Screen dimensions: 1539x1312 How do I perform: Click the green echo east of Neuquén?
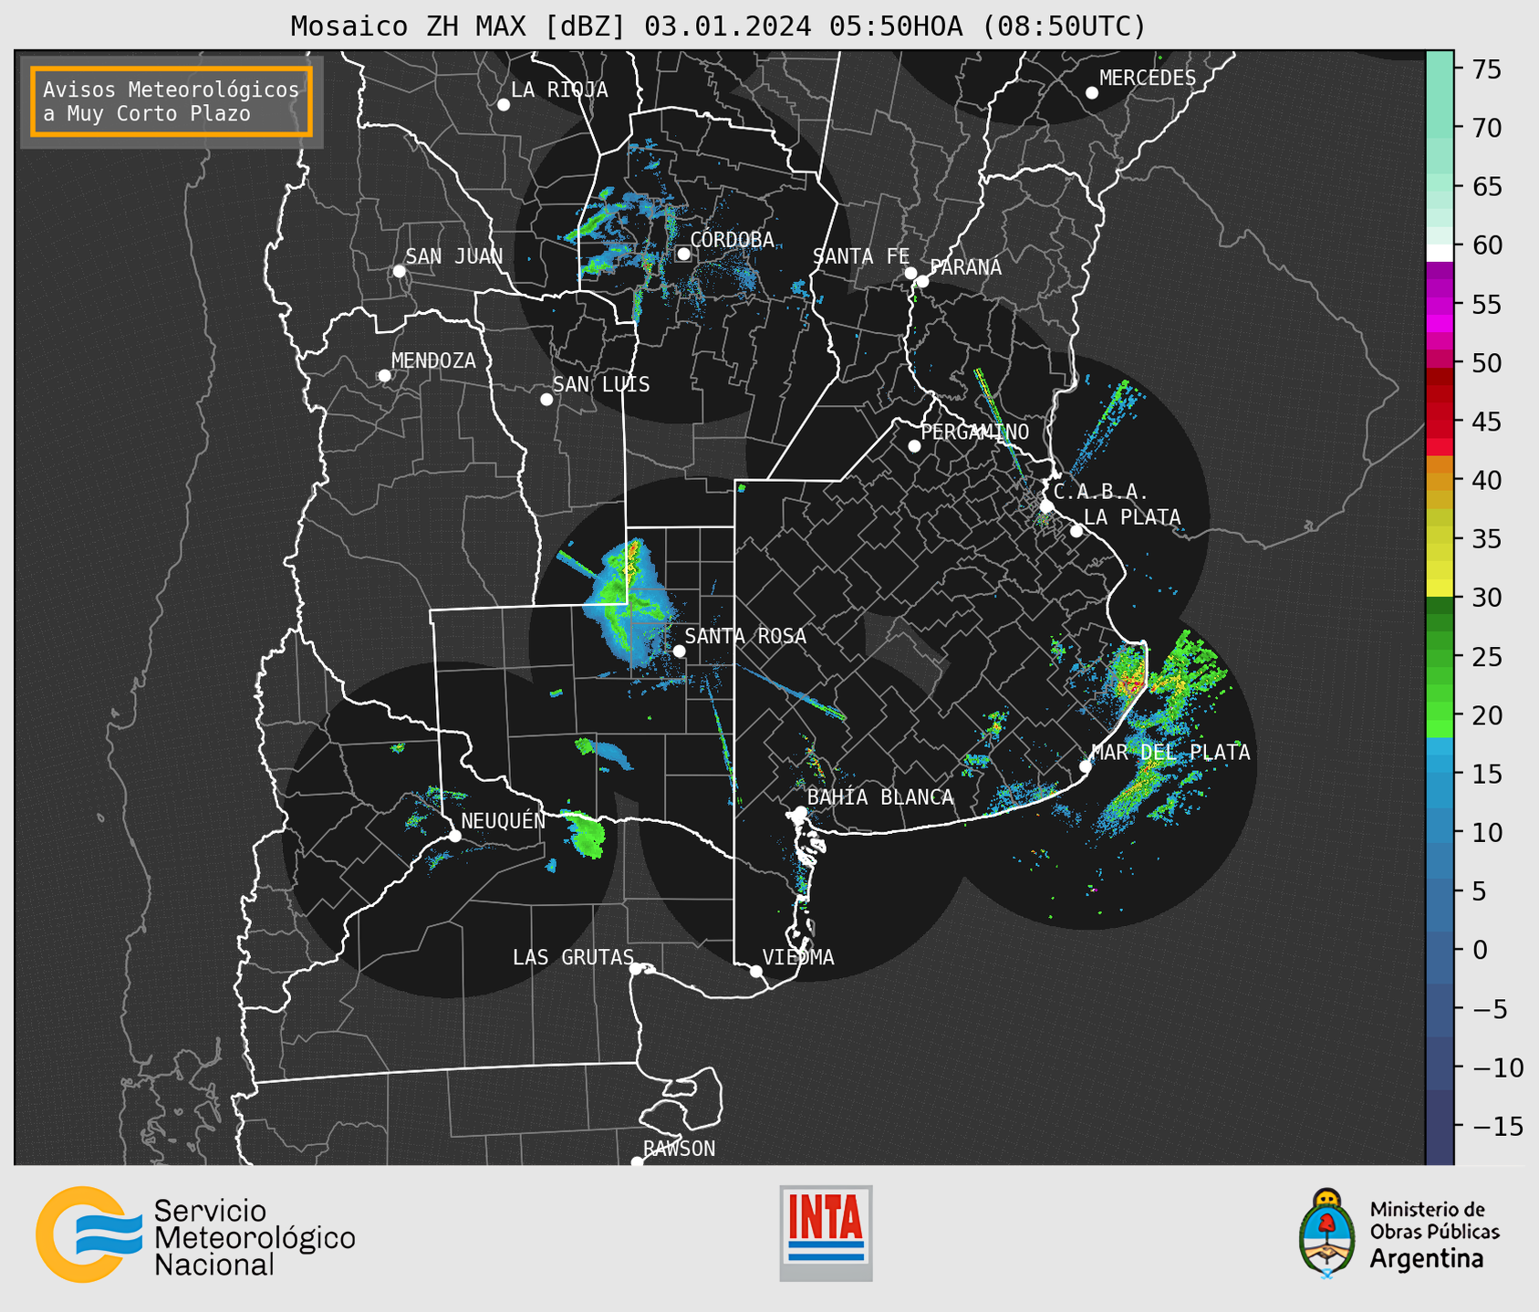click(x=585, y=835)
